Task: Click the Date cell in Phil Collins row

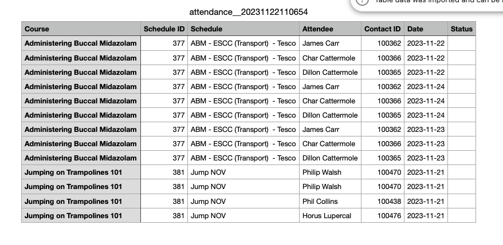Action: pyautogui.click(x=426, y=201)
